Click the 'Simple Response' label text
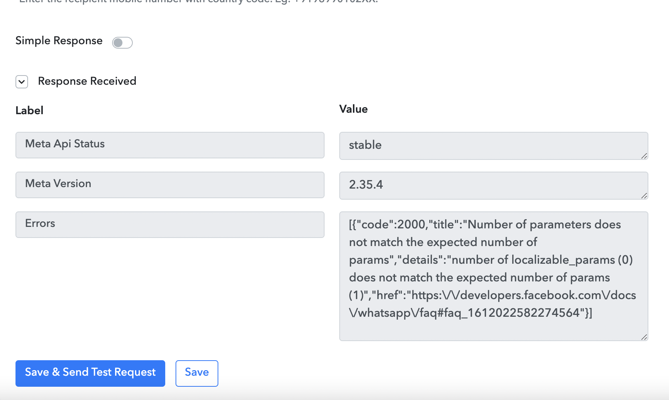Viewport: 669px width, 400px height. point(59,41)
